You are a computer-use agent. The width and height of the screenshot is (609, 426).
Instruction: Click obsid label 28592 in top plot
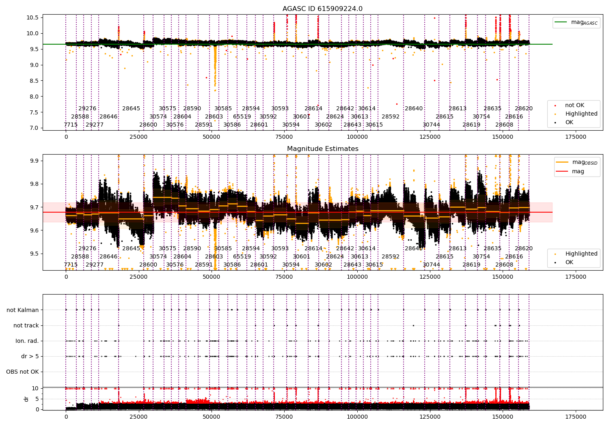click(x=391, y=117)
